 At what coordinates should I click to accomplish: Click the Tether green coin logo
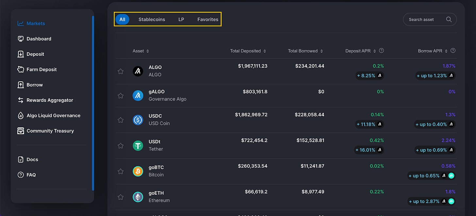[x=138, y=145]
